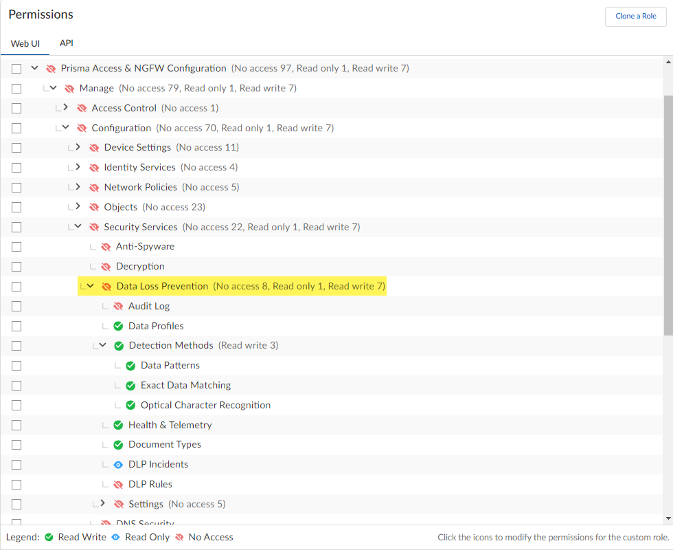Click the green Data Profiles read-write icon

(x=118, y=326)
